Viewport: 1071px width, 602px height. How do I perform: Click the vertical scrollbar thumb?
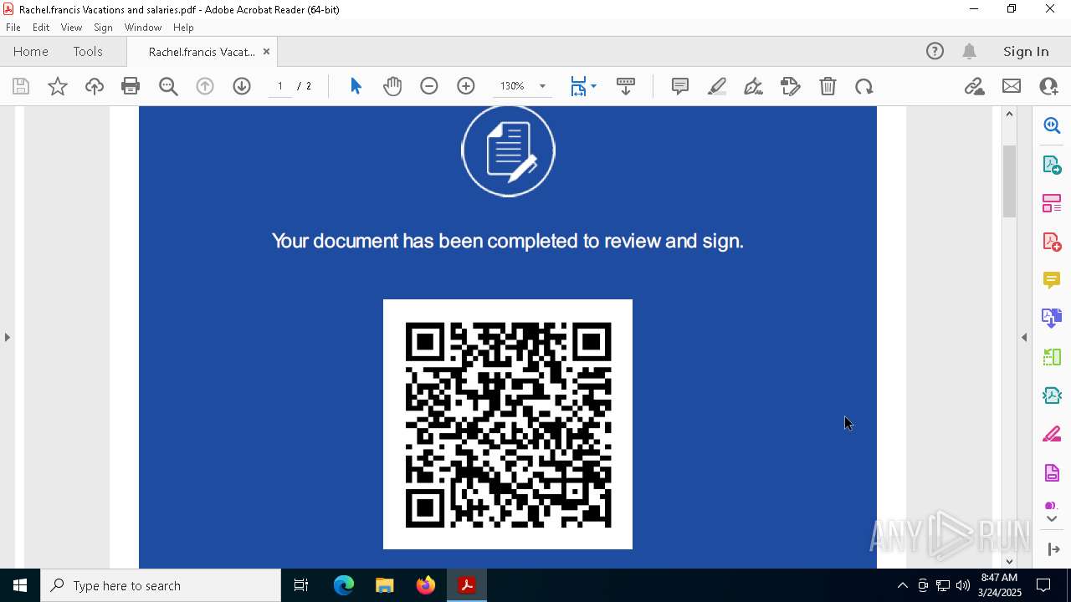[1009, 181]
